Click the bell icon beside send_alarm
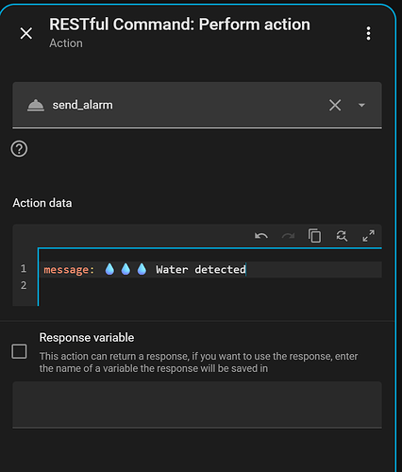 [x=36, y=105]
